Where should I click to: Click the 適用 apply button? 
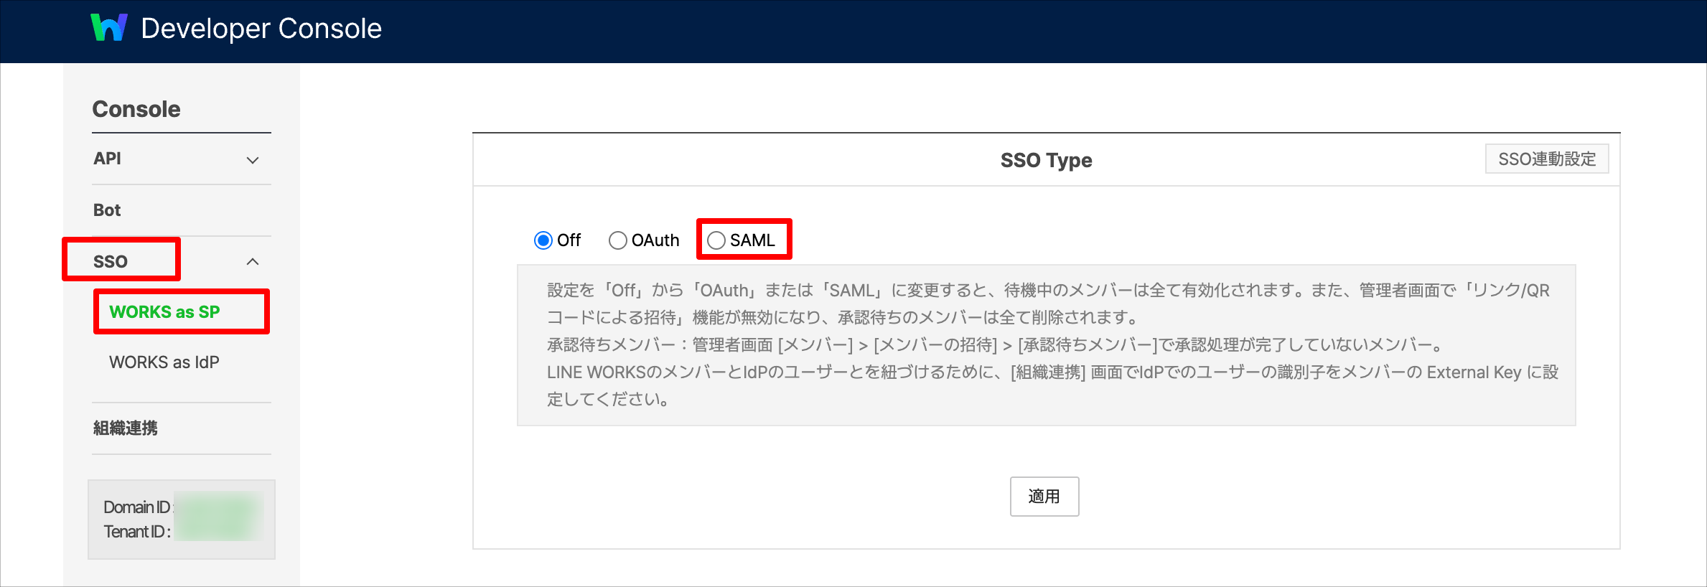1044,497
